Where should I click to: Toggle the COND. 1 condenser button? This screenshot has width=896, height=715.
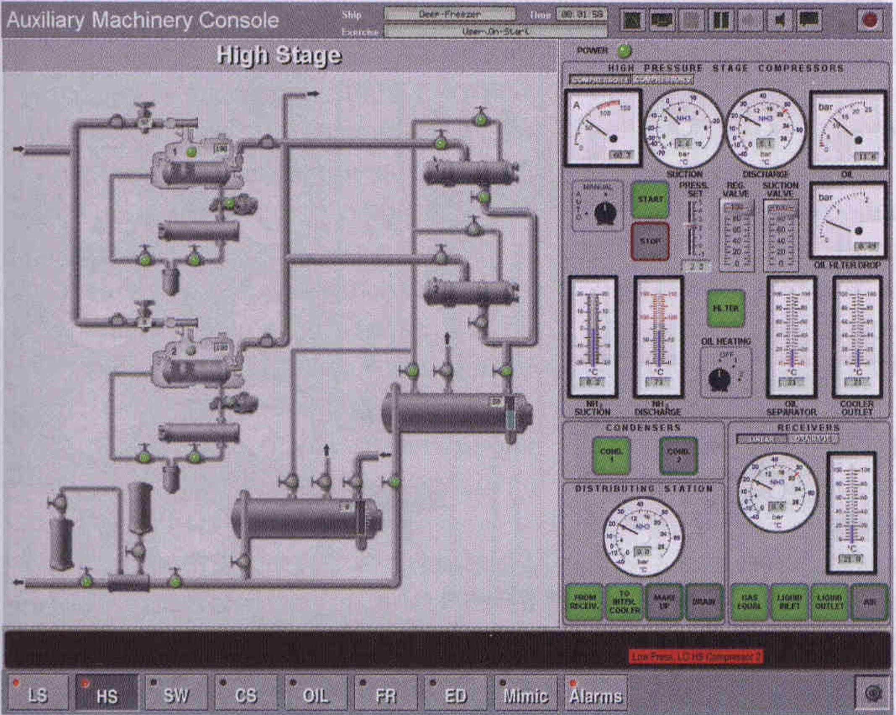click(x=611, y=455)
